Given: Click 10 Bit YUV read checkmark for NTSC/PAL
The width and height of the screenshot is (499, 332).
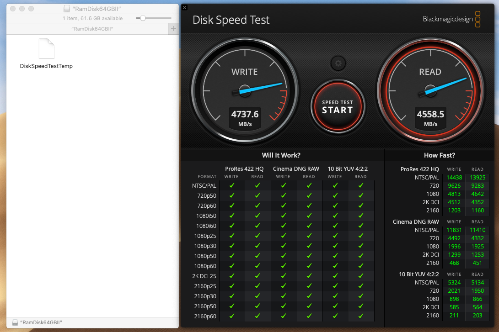Looking at the screenshot, I should [x=361, y=185].
